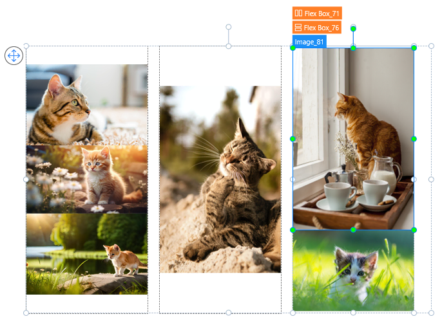Select the Flex Box_71 label

pyautogui.click(x=322, y=13)
